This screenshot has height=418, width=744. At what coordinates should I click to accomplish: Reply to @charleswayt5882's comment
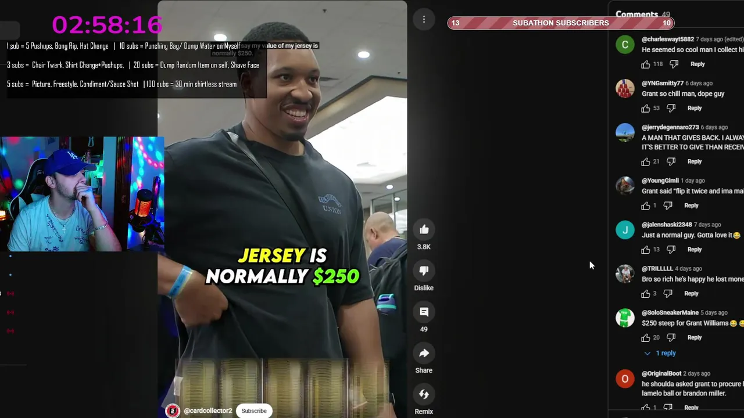click(x=697, y=64)
